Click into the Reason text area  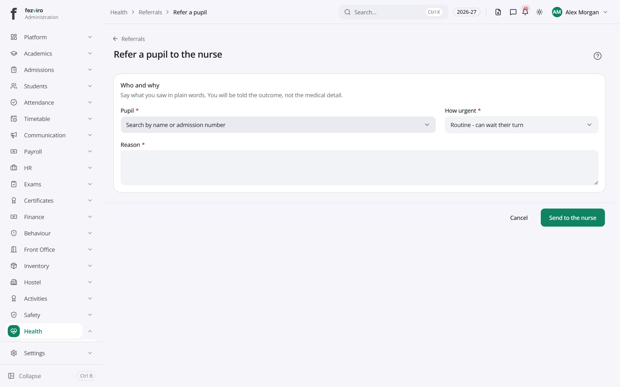(359, 168)
